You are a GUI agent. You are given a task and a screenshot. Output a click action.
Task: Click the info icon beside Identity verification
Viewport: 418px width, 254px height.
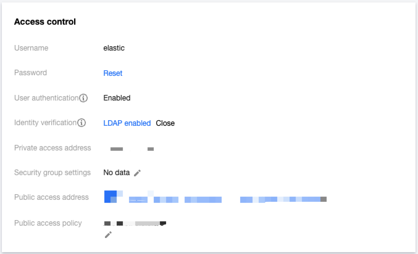[82, 123]
